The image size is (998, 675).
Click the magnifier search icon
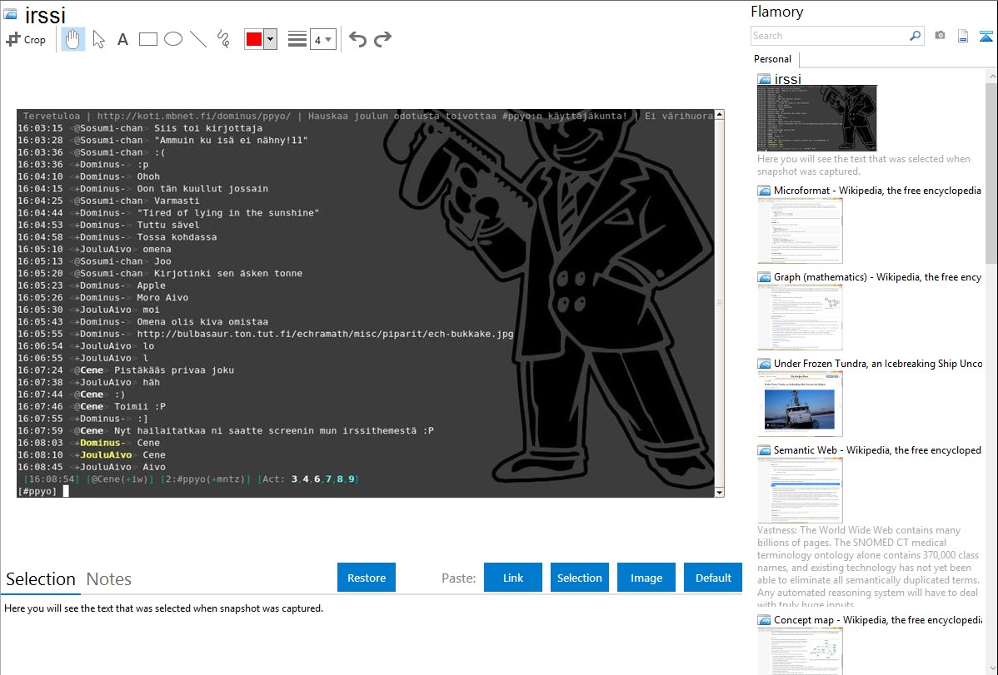coord(915,36)
